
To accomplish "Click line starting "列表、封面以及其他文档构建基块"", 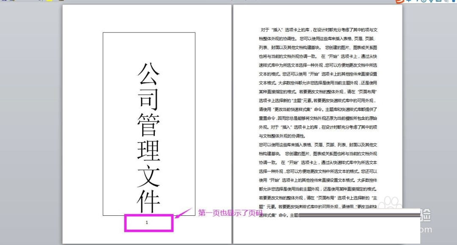I will coord(318,47).
